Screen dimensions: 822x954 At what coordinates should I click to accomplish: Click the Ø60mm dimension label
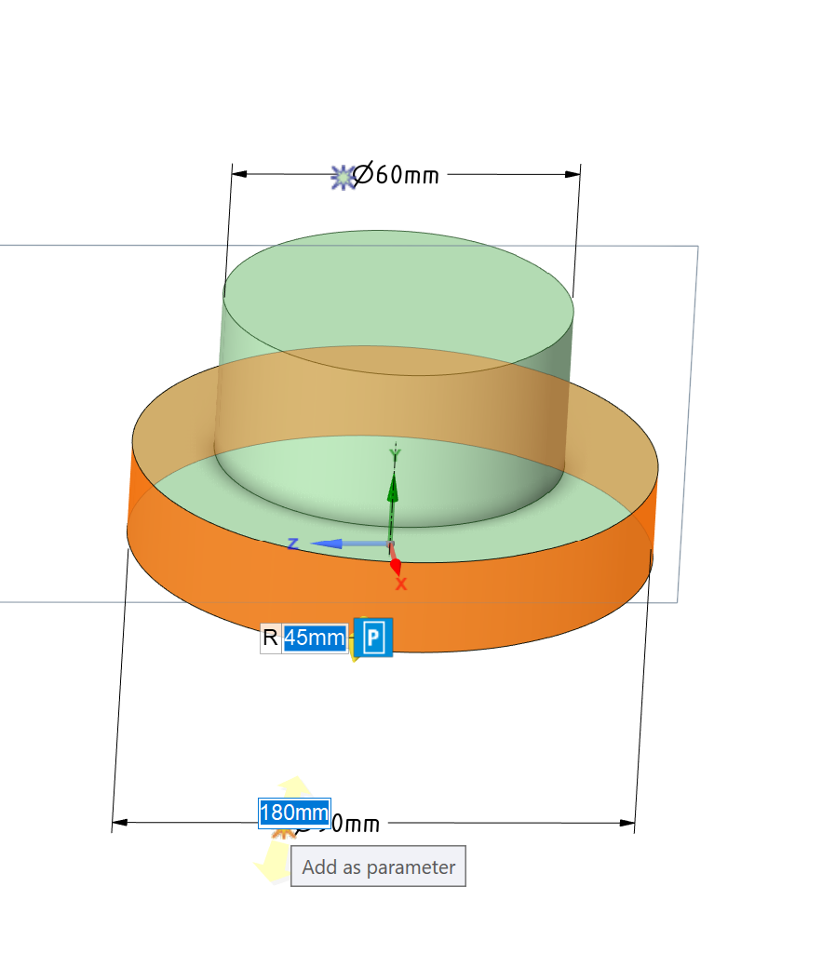click(396, 175)
